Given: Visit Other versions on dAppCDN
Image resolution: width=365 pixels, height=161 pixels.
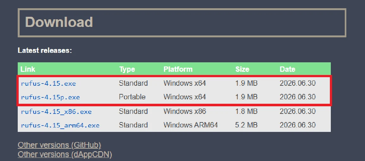Looking at the screenshot, I should click(x=65, y=154).
